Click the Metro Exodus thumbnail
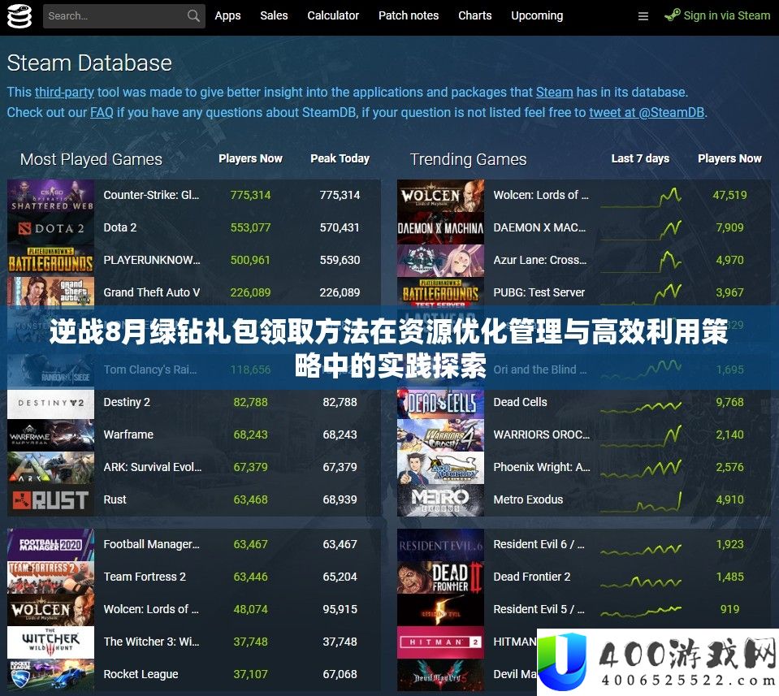The width and height of the screenshot is (779, 696). (440, 499)
